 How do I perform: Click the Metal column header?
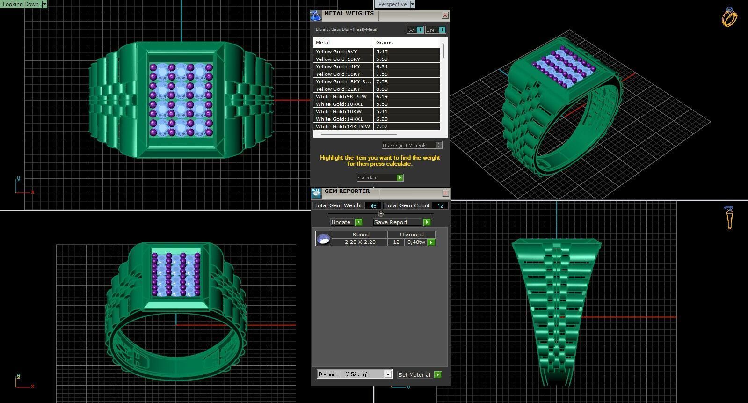pyautogui.click(x=343, y=42)
